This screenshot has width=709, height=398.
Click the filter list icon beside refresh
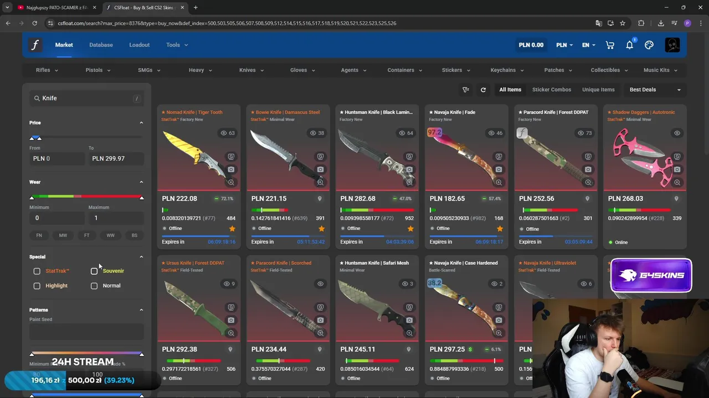tap(466, 90)
